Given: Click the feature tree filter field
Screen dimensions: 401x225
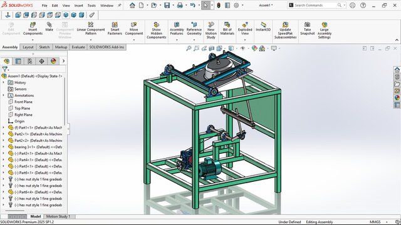Looking at the screenshot, I should click(x=38, y=69).
